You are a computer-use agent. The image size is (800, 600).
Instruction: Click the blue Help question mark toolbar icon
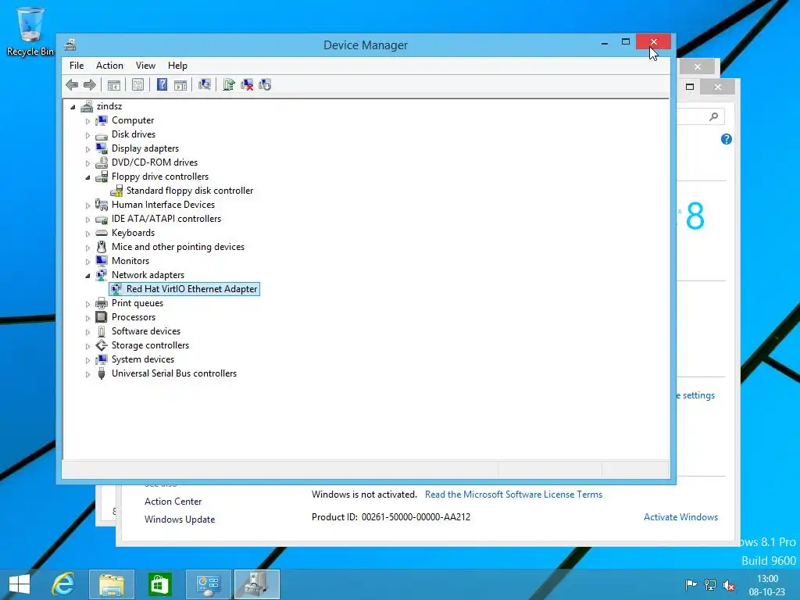162,84
